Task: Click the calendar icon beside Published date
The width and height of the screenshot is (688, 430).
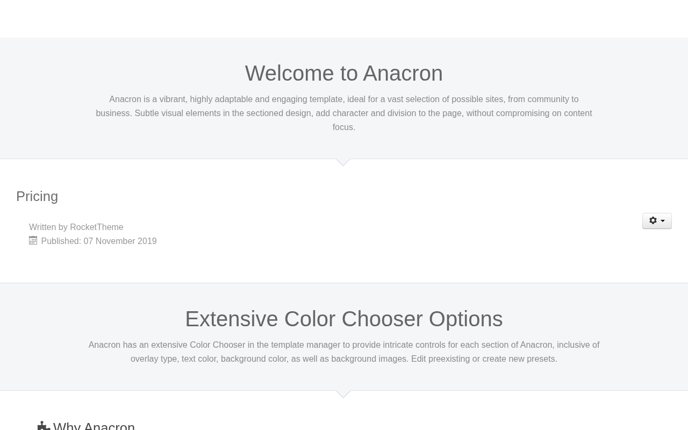Action: (33, 240)
